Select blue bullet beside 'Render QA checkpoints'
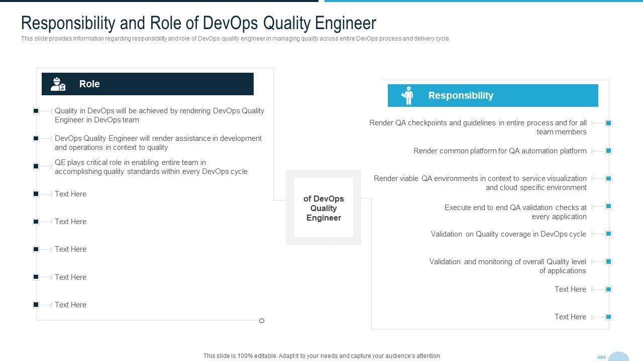Viewport: 643px width, 361px height. coord(608,123)
